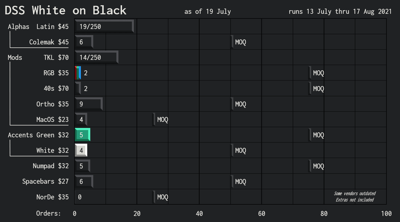Click the Numpad keycap bar
The image size is (400, 222).
[82, 165]
